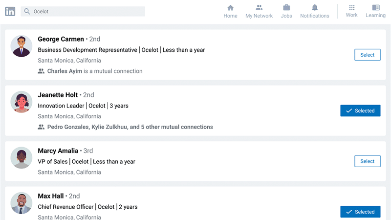Deselect Max Hall via Selected button
Viewport: 391px width, 220px height.
pyautogui.click(x=360, y=212)
